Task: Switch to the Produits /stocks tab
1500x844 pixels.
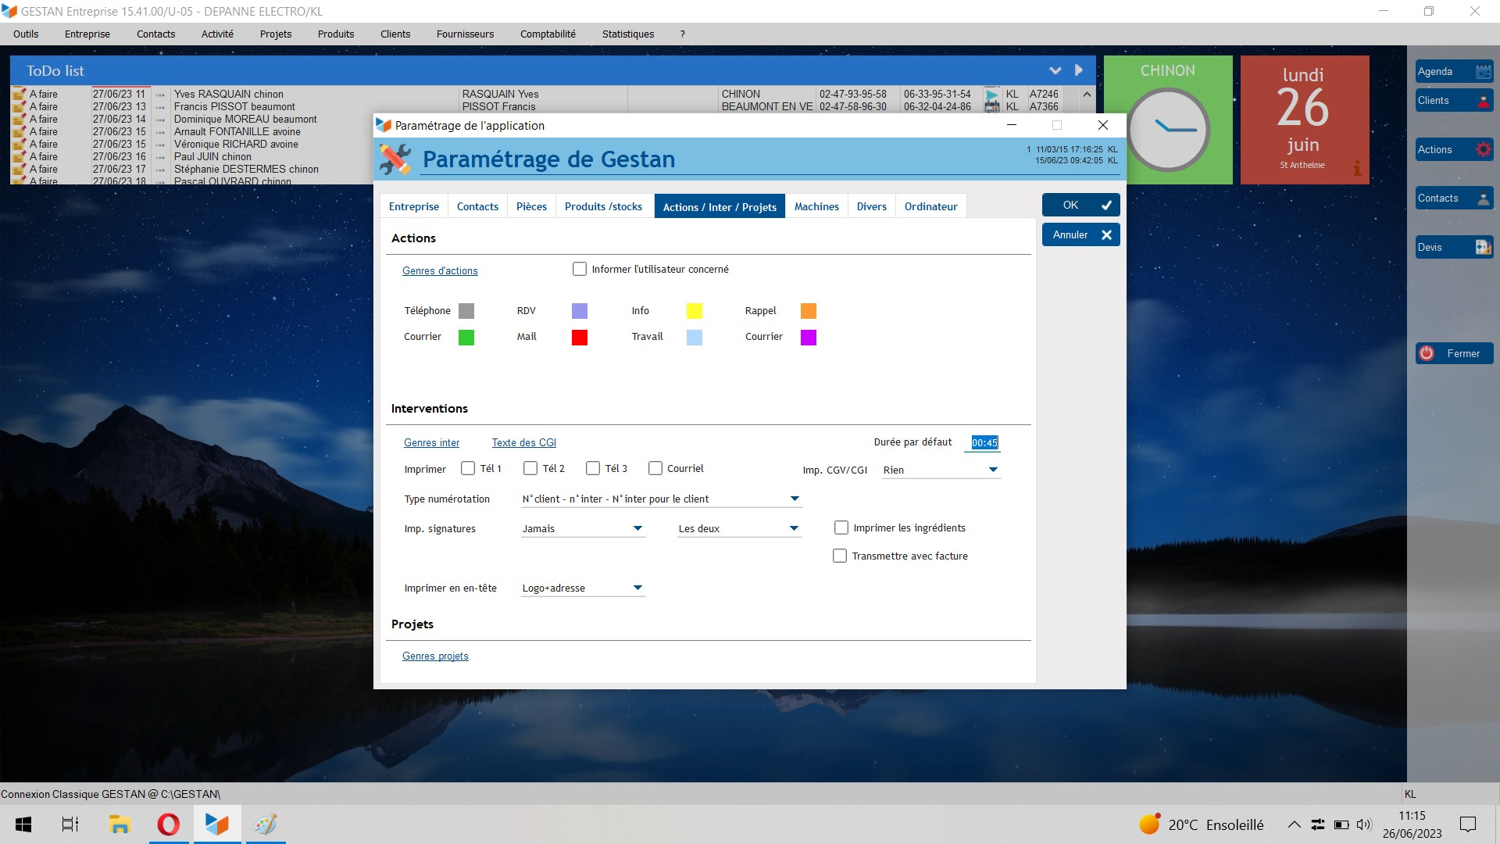Action: pos(603,207)
